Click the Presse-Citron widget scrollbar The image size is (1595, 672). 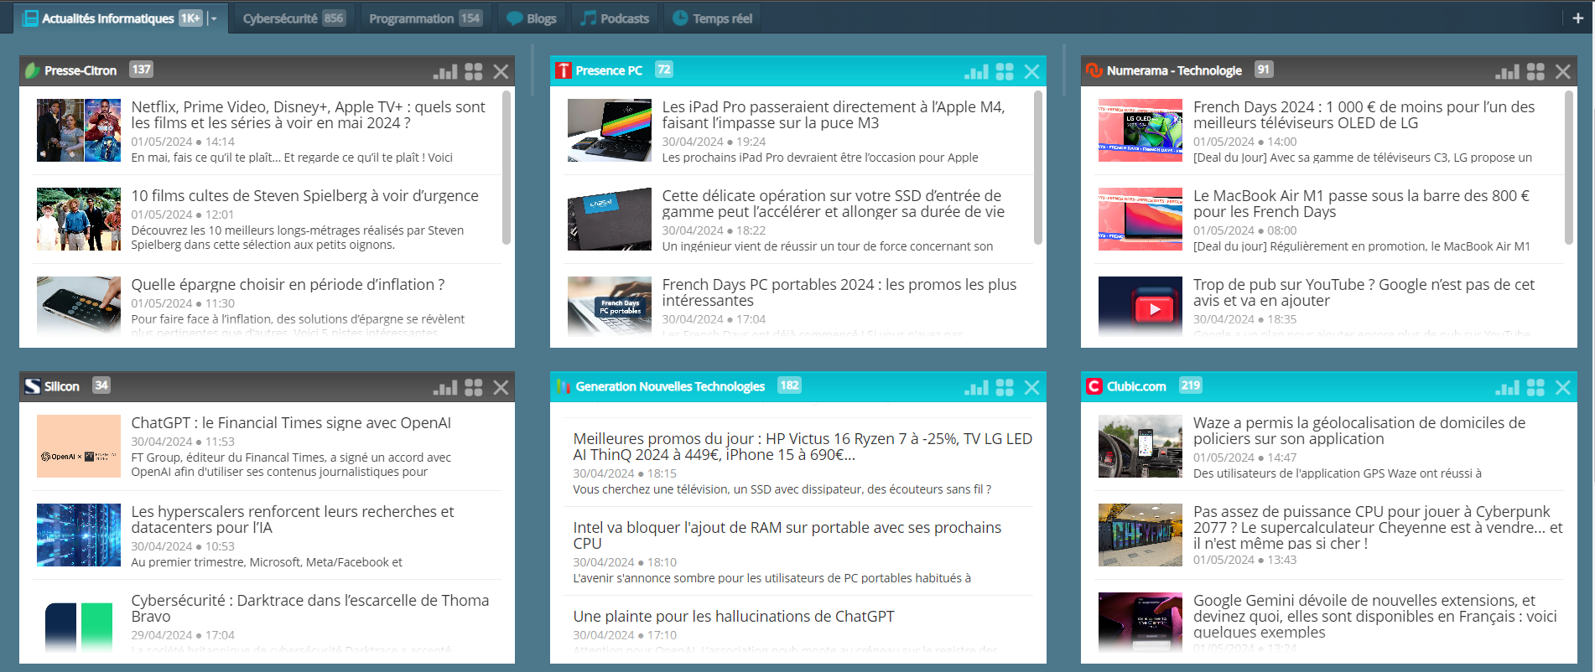[507, 168]
